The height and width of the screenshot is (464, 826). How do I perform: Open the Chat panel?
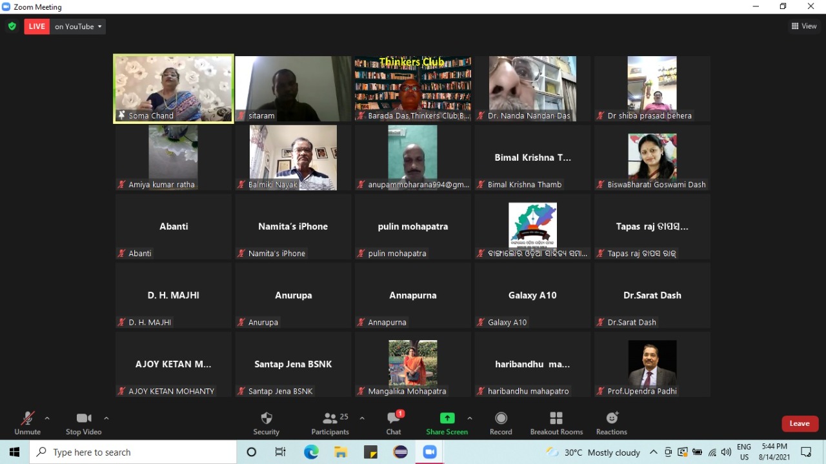pyautogui.click(x=394, y=423)
